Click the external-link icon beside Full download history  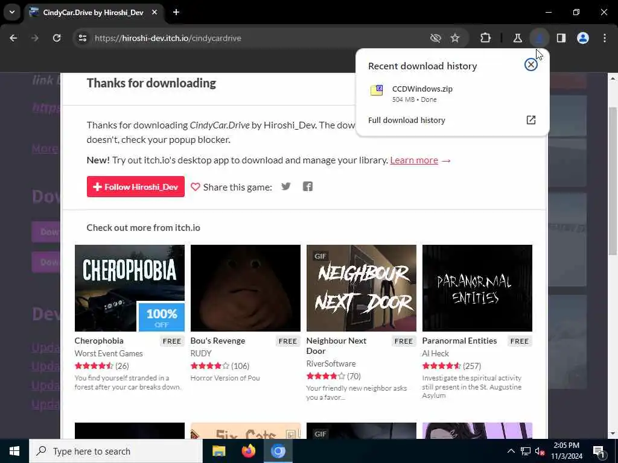[531, 120]
